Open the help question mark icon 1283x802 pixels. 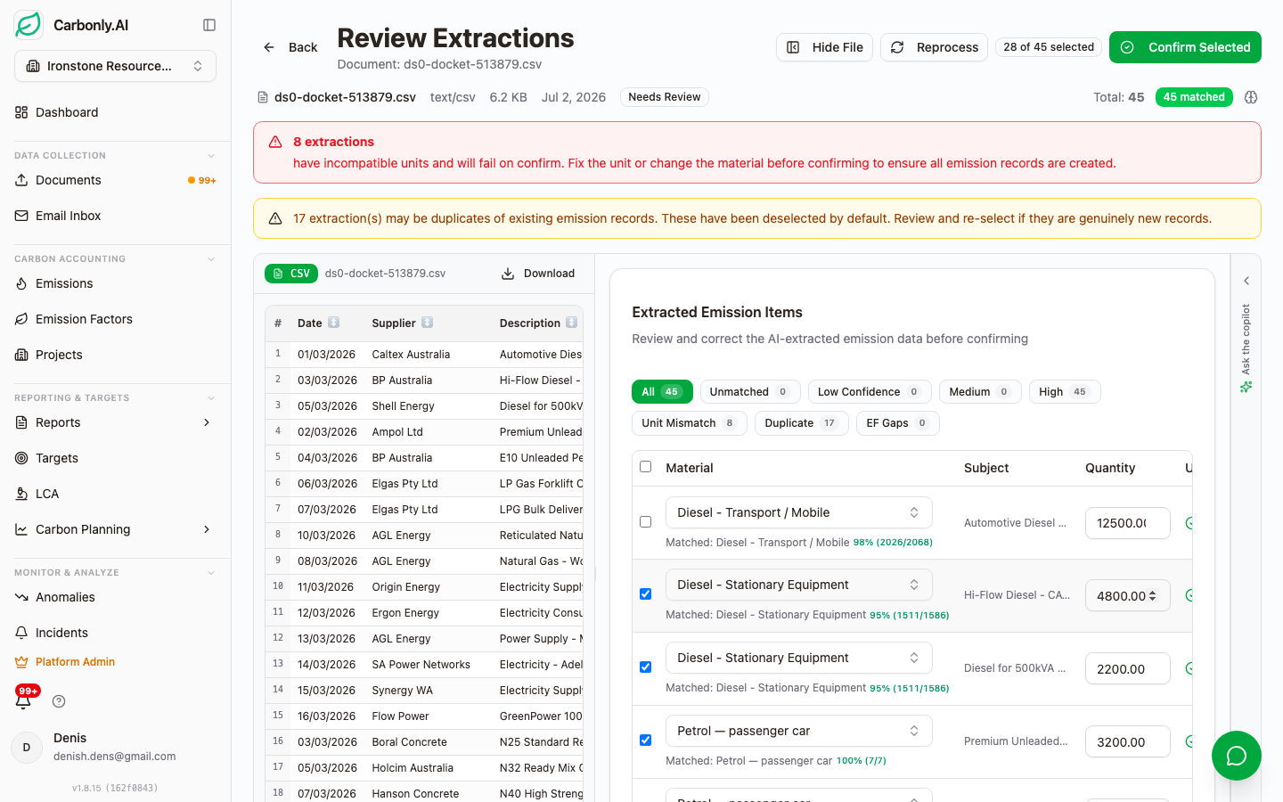pyautogui.click(x=59, y=701)
